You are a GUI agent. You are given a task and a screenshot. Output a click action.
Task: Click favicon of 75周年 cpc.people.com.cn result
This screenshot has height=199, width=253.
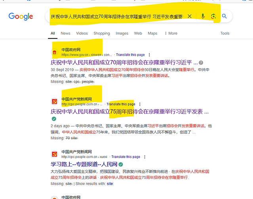coord(55,102)
